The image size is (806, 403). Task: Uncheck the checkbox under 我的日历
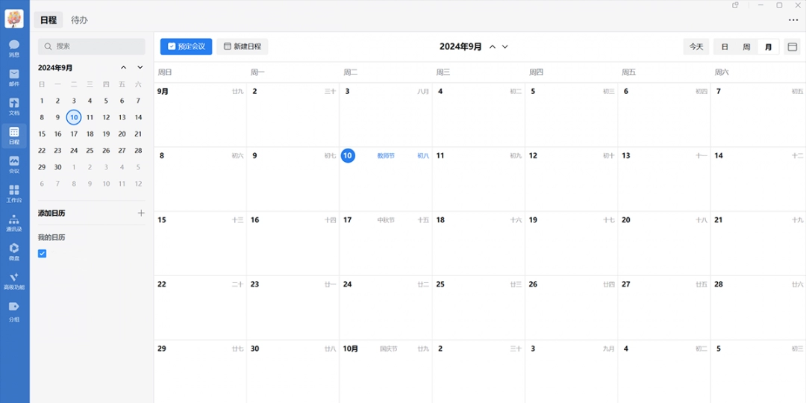click(x=43, y=254)
